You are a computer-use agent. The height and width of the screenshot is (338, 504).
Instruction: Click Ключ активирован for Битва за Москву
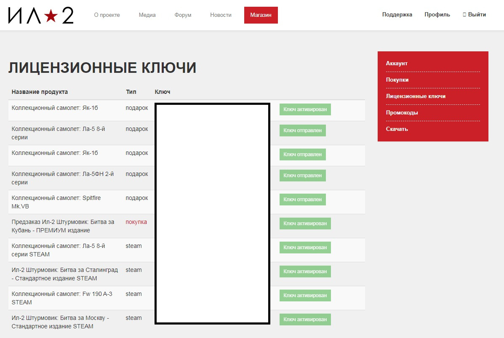click(x=305, y=319)
